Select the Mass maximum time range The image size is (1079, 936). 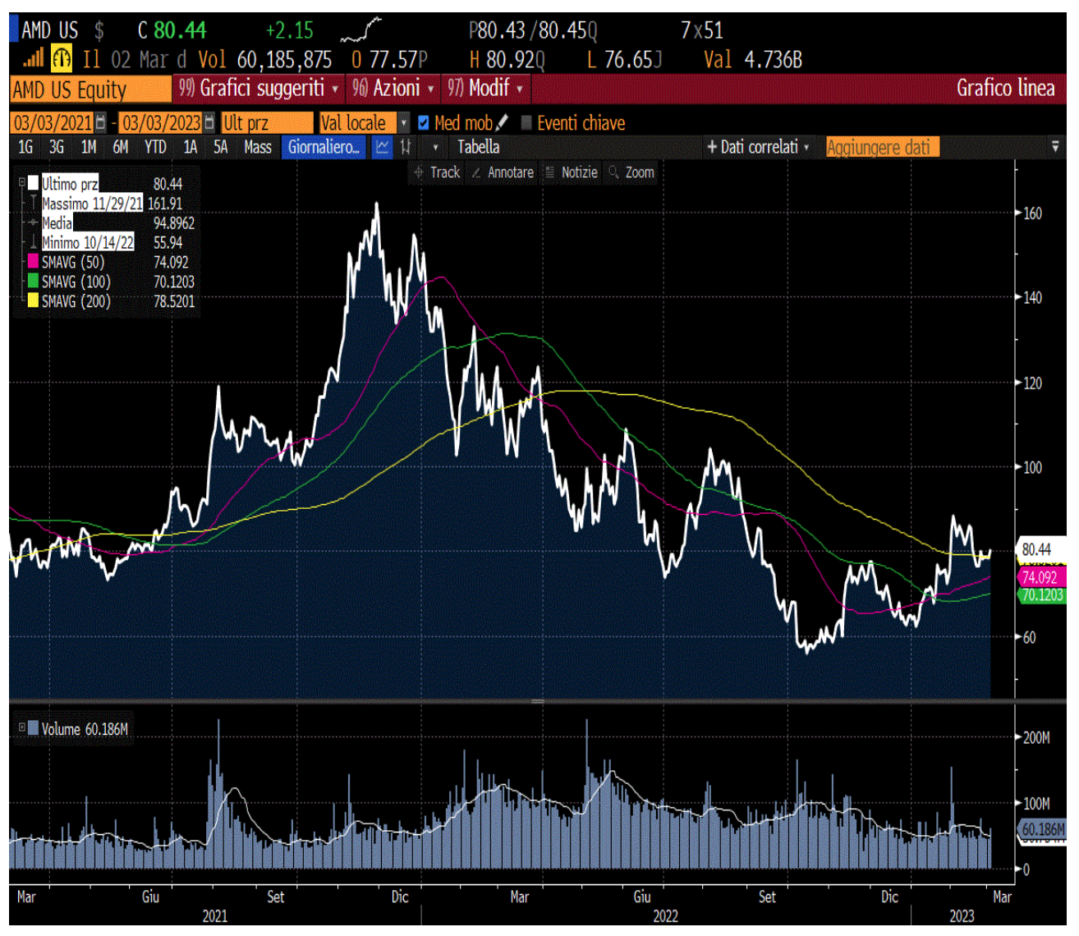pos(258,148)
